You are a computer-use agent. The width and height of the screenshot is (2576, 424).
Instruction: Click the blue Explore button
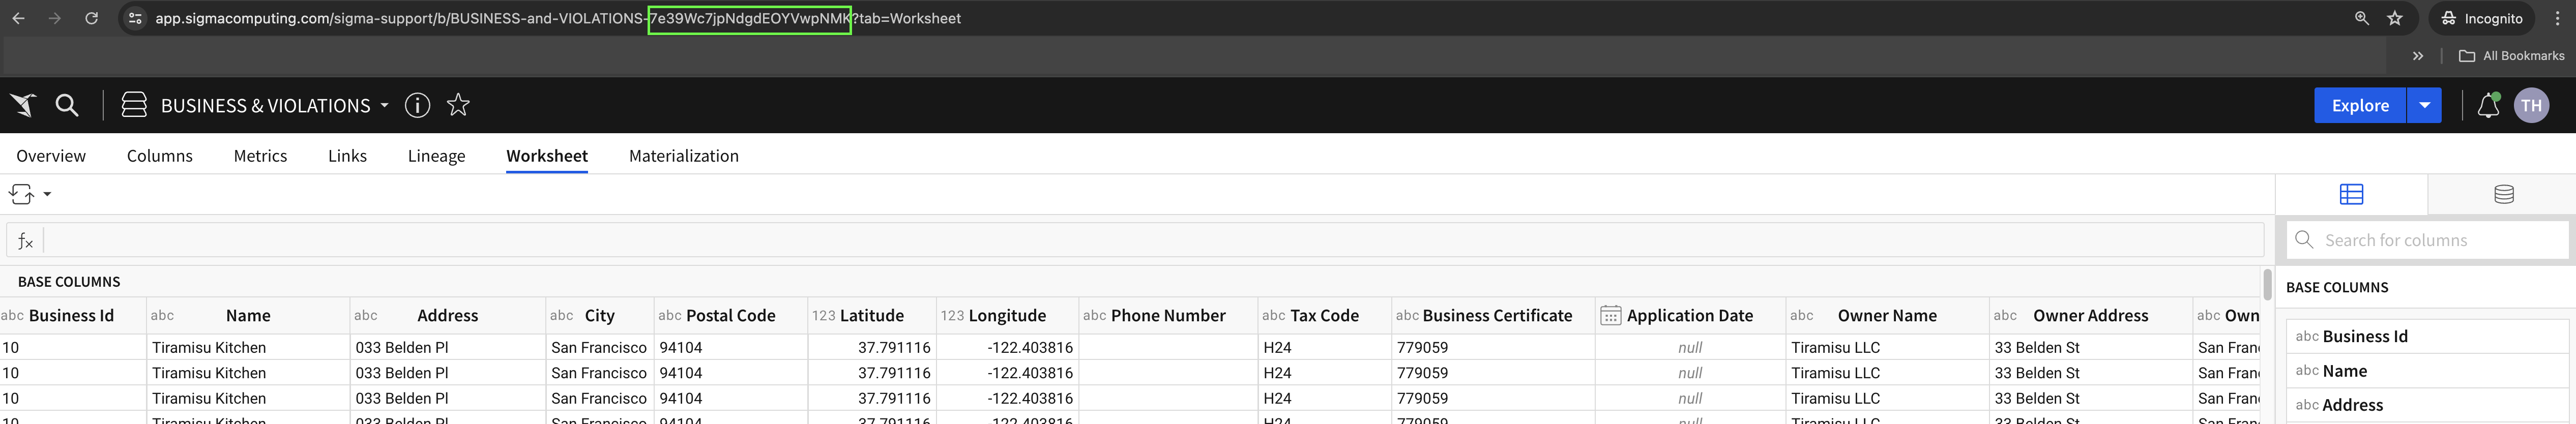pyautogui.click(x=2360, y=105)
